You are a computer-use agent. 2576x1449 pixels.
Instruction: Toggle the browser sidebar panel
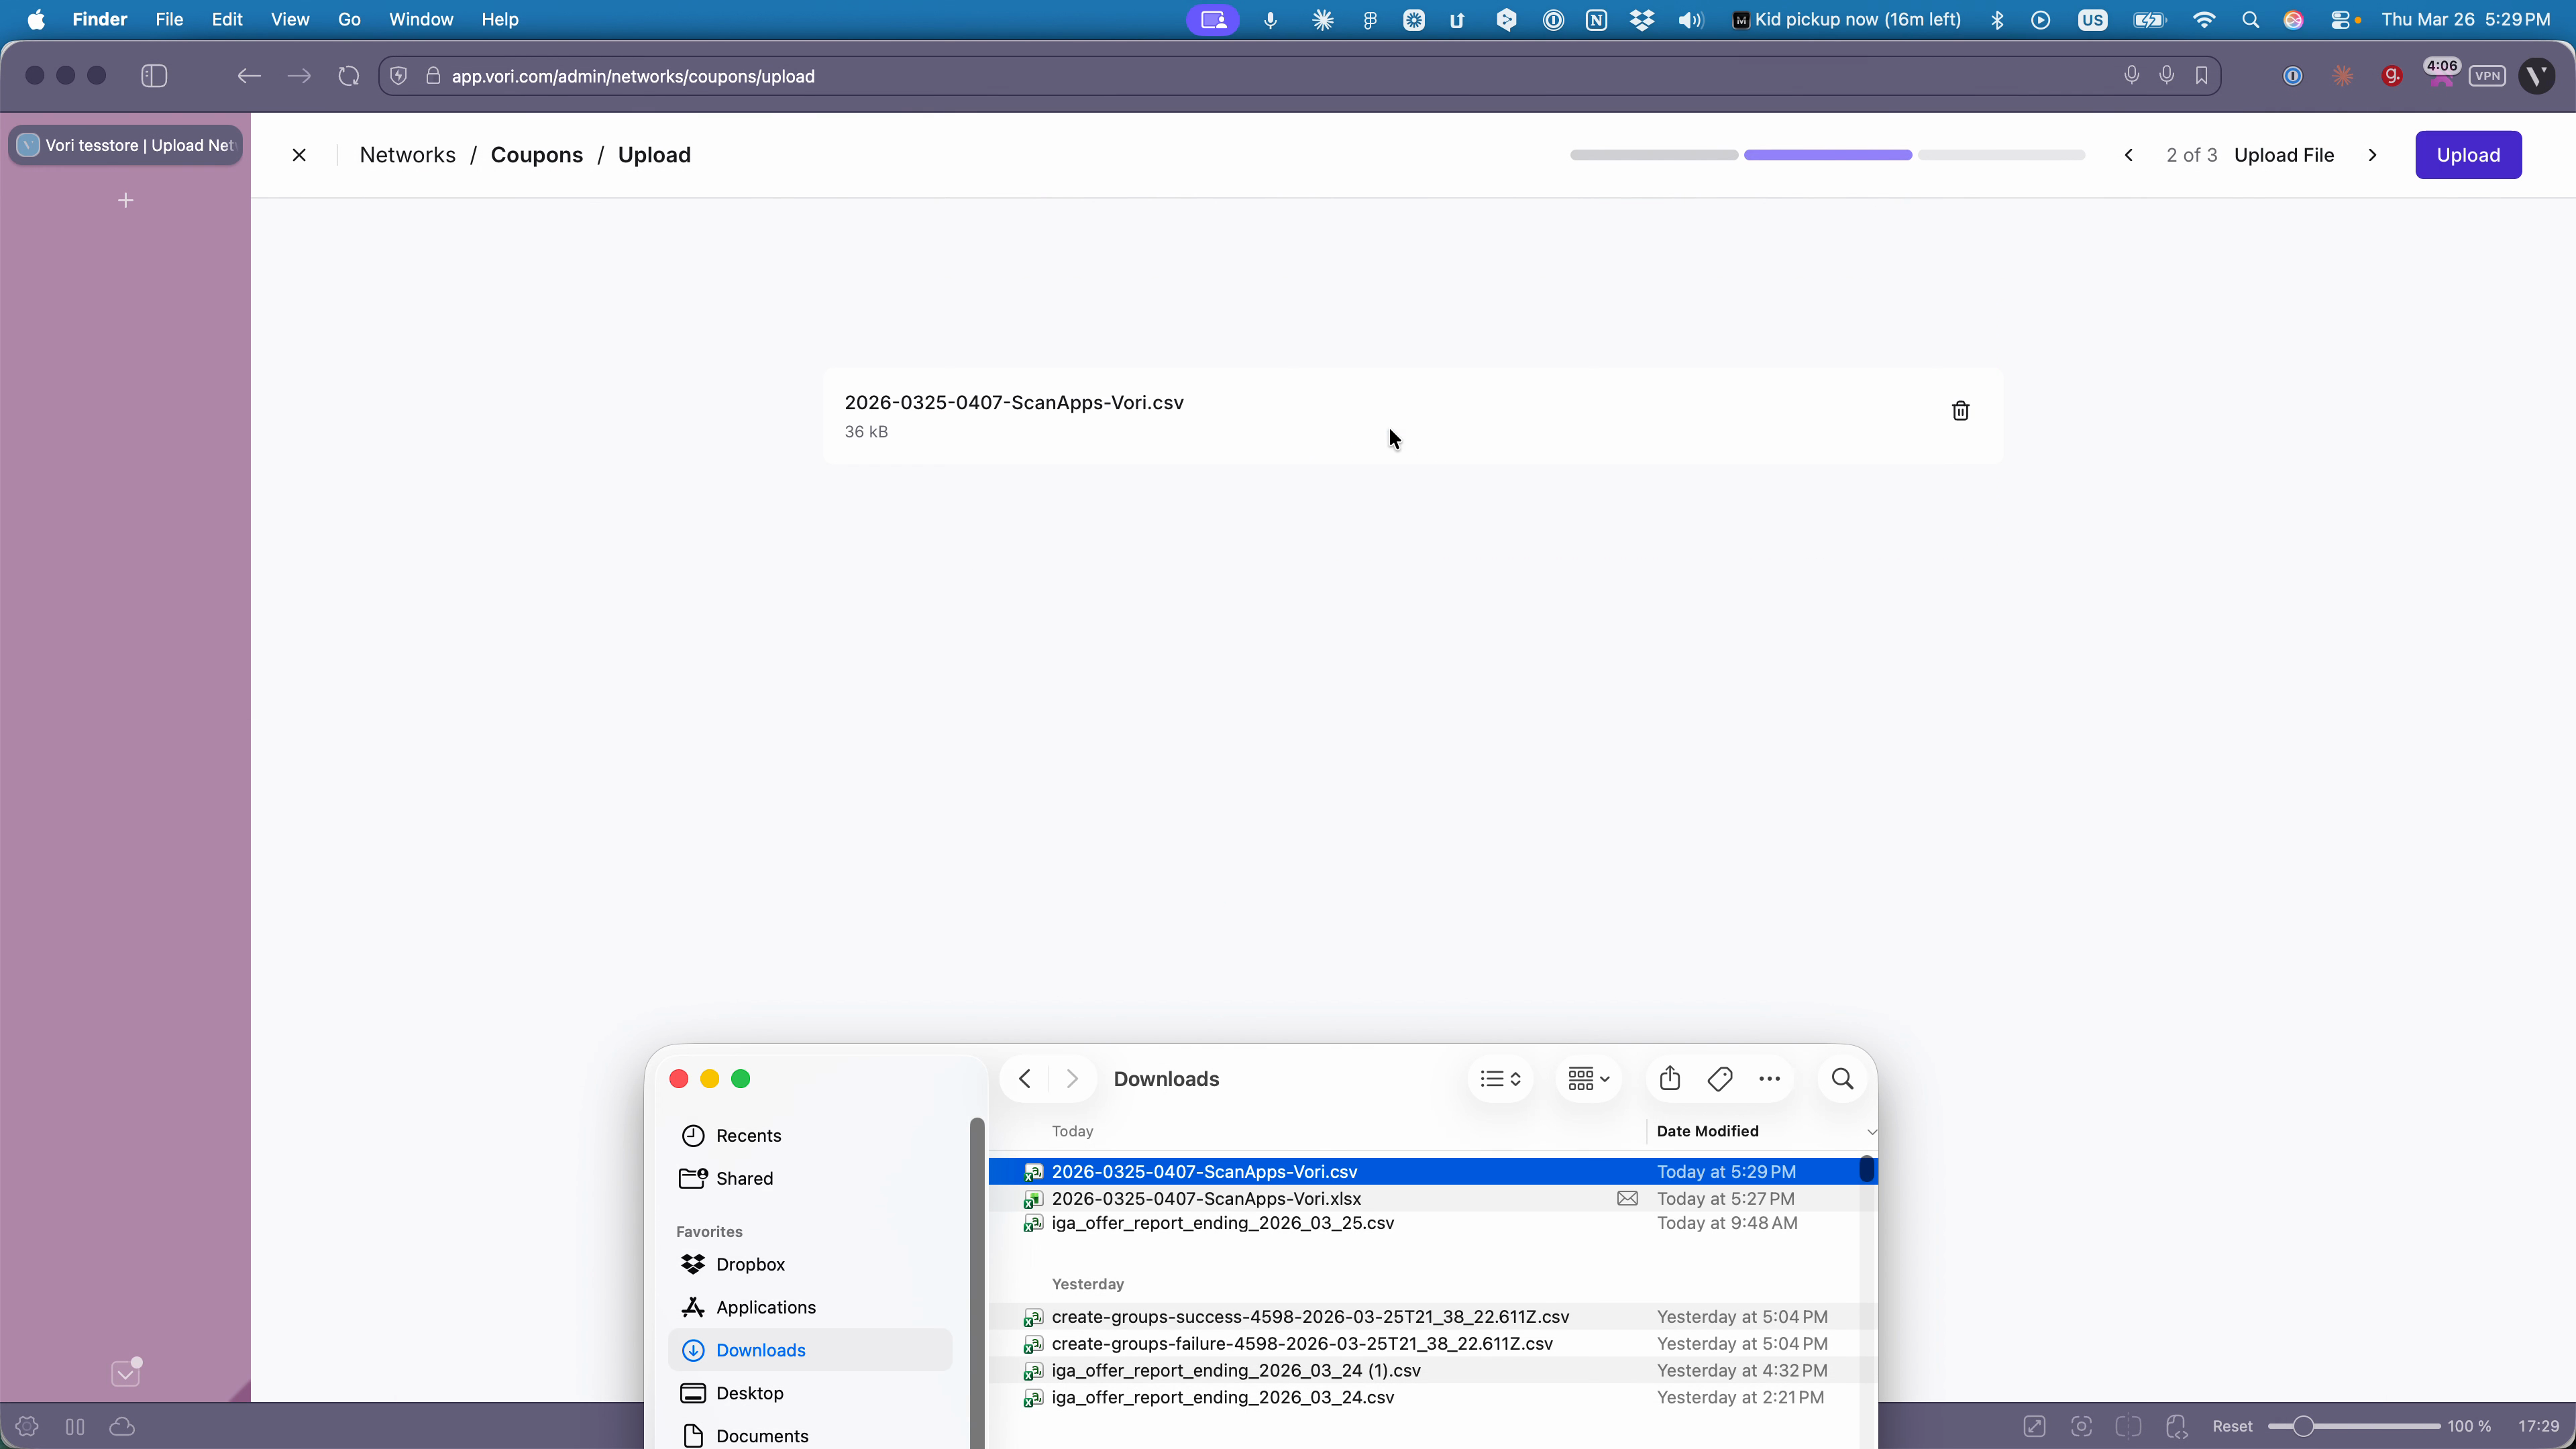pyautogui.click(x=153, y=75)
